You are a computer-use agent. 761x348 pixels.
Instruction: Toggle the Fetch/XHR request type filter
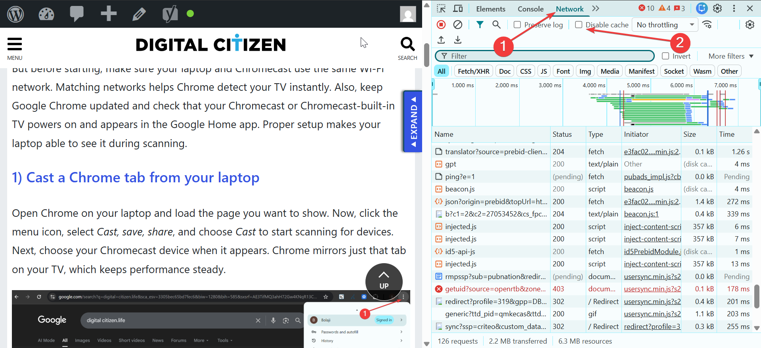pos(474,71)
